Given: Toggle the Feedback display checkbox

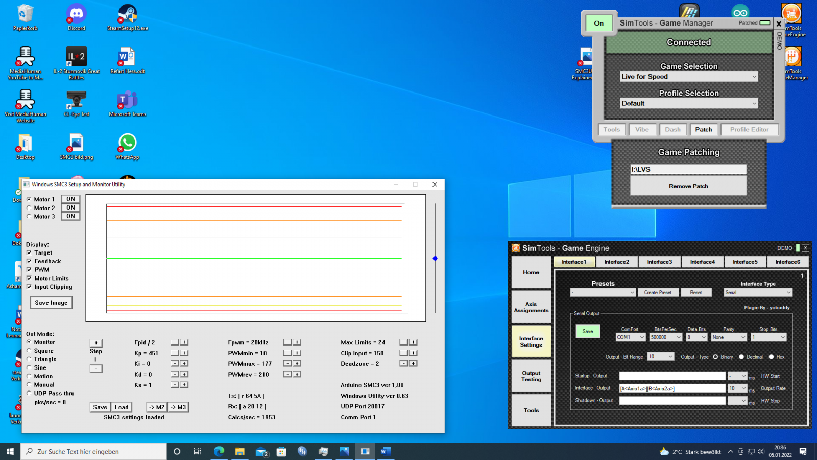Looking at the screenshot, I should [29, 261].
